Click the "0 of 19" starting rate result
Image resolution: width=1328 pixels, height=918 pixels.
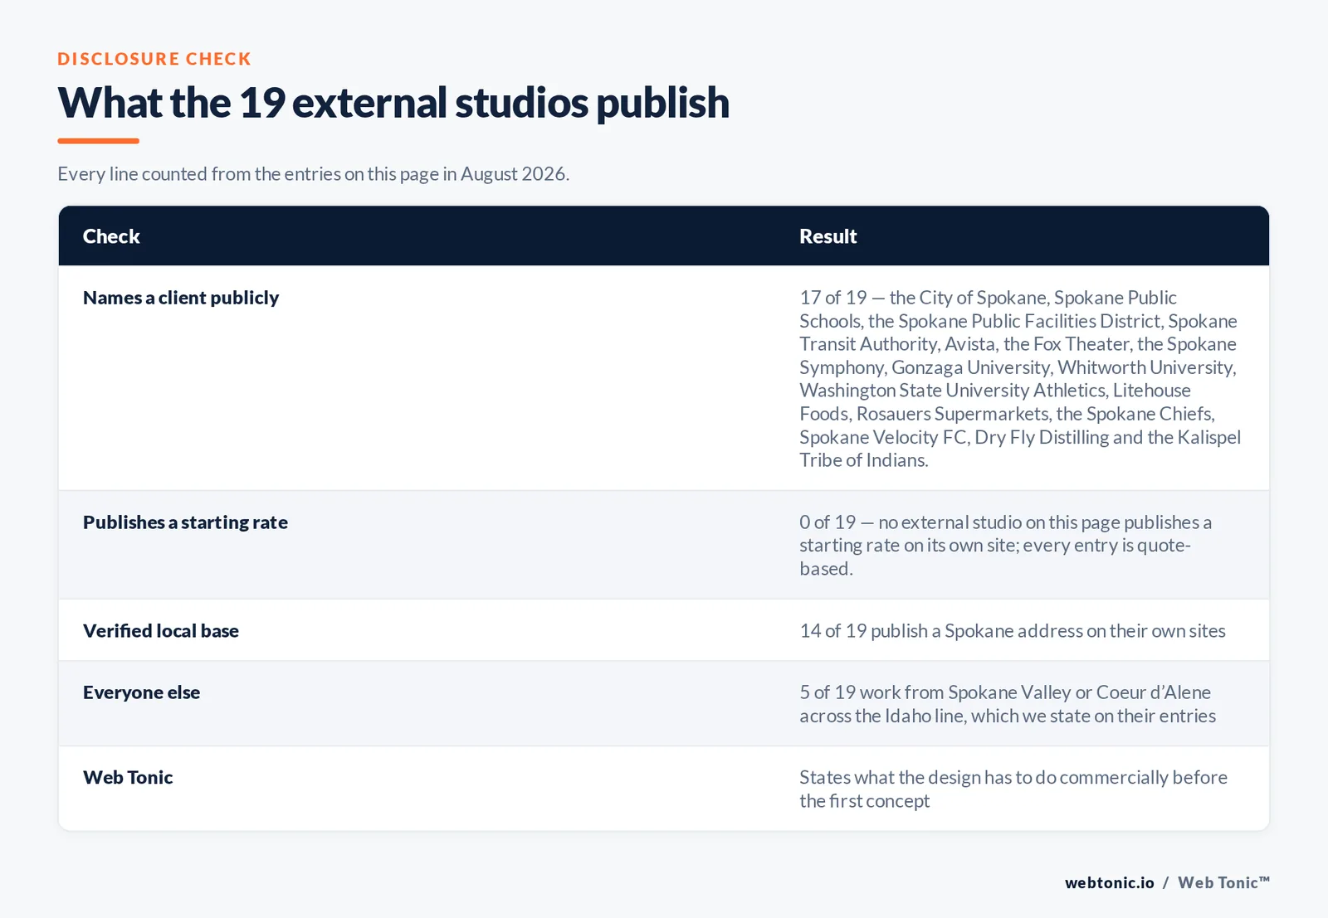click(1005, 546)
